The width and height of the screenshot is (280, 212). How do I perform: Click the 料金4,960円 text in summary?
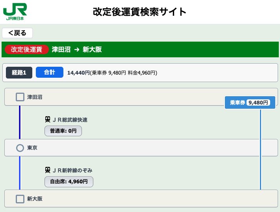142,73
